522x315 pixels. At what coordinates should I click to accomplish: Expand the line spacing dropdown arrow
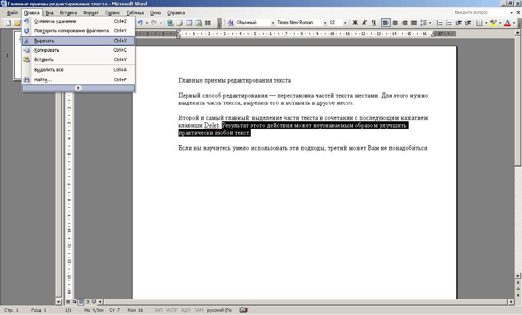point(430,22)
